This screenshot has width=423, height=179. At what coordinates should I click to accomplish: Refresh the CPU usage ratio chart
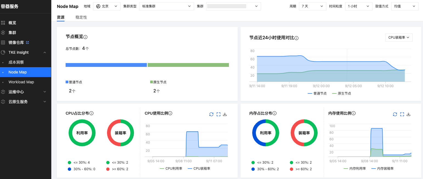[211, 114]
